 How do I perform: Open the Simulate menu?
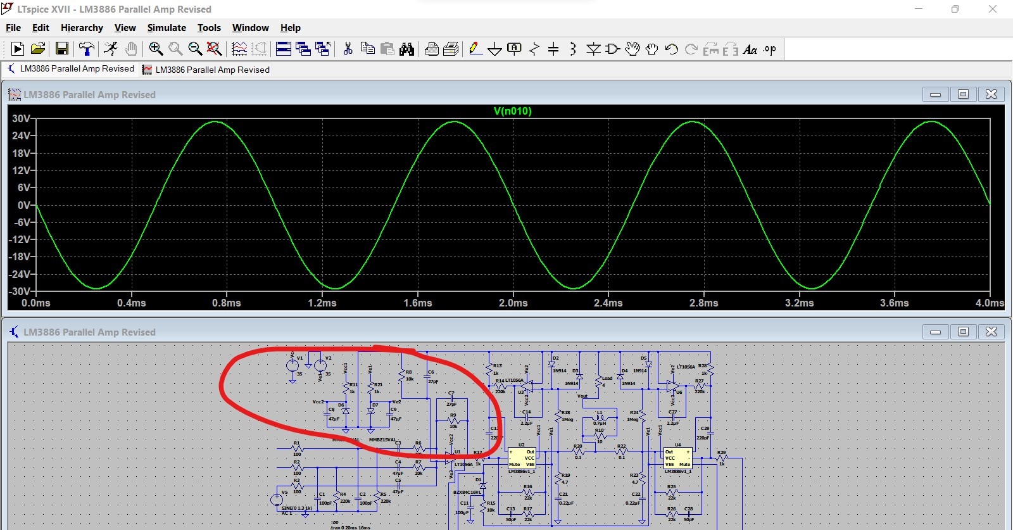167,28
